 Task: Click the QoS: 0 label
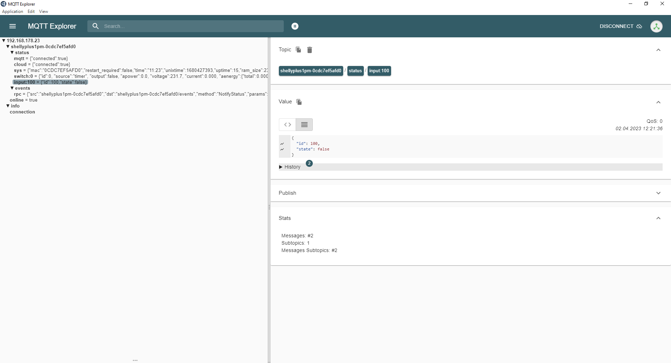(655, 121)
